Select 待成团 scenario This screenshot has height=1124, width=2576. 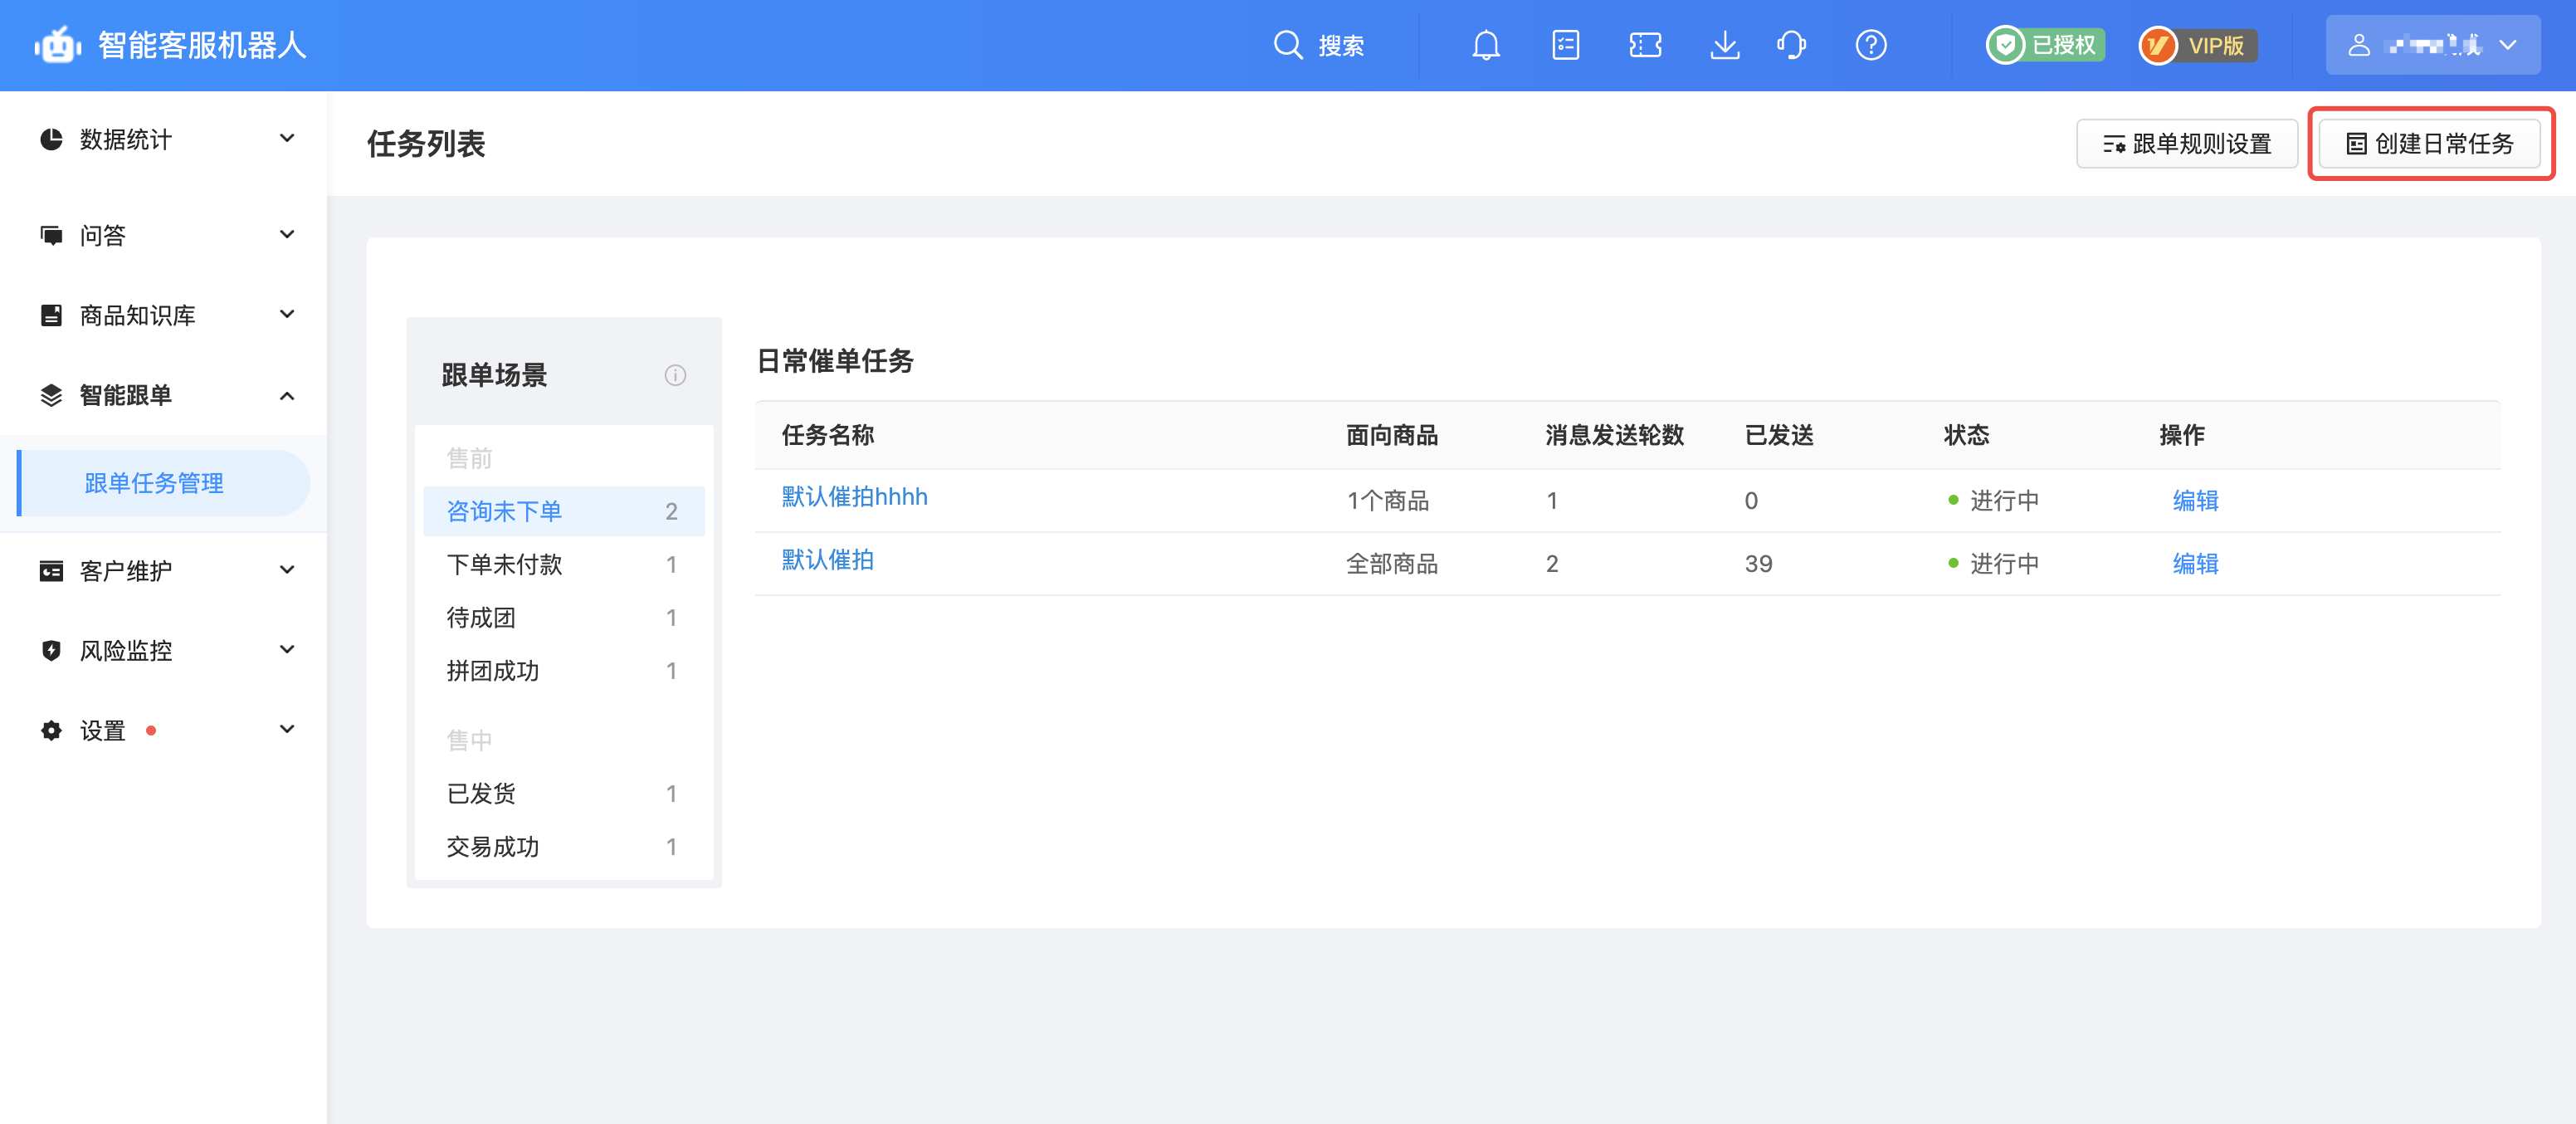pyautogui.click(x=563, y=617)
